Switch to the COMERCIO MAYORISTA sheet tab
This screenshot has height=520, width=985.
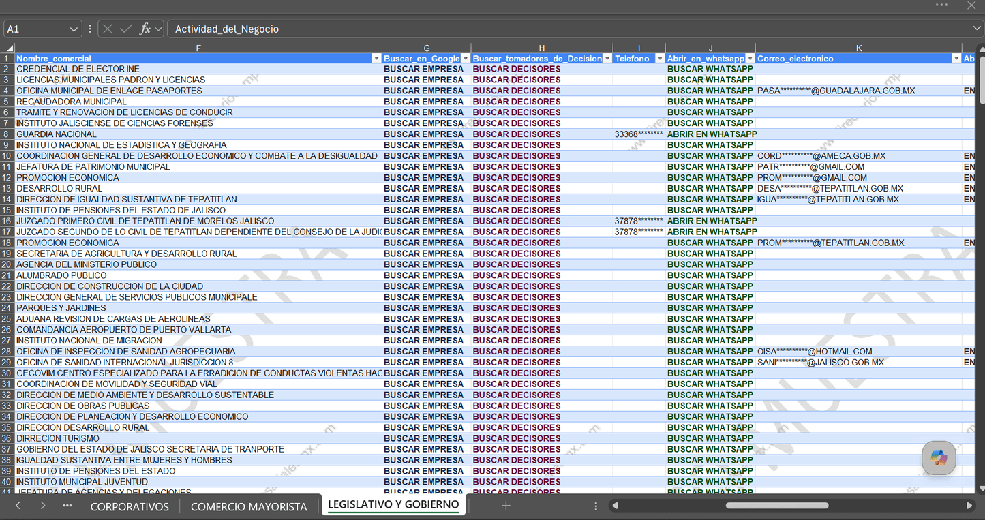click(x=249, y=506)
